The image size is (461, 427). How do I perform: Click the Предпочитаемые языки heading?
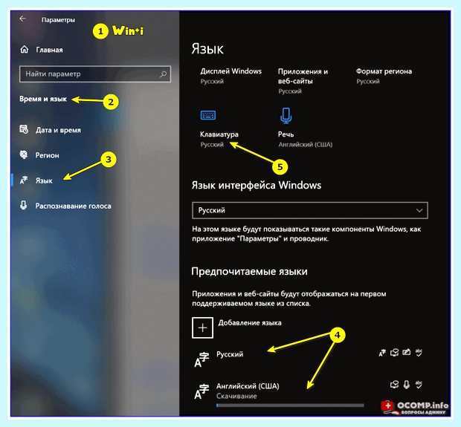[249, 271]
